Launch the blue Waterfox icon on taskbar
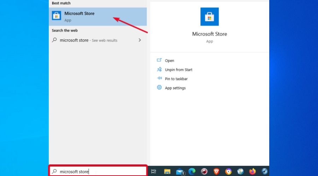The height and width of the screenshot is (176, 318). coord(264,171)
